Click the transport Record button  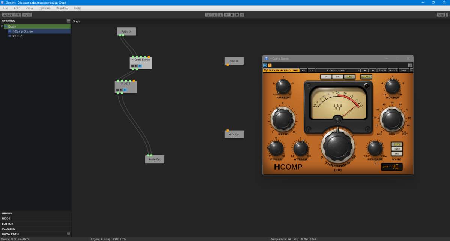[x=237, y=15]
